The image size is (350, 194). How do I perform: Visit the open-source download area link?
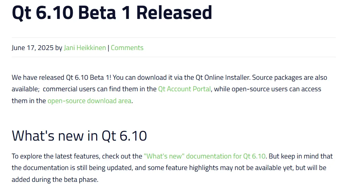pyautogui.click(x=89, y=101)
